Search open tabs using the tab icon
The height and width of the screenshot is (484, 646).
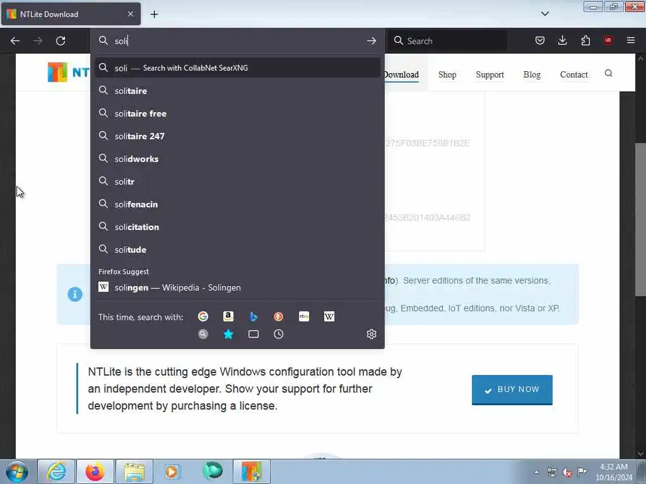tap(254, 334)
